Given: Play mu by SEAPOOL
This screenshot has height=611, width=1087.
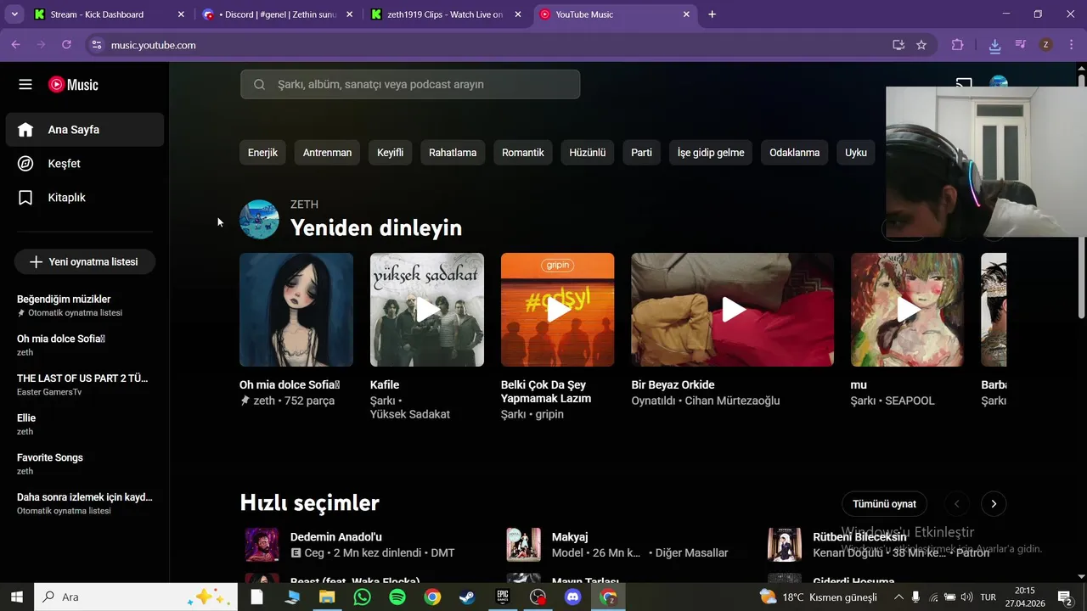Looking at the screenshot, I should (x=907, y=310).
